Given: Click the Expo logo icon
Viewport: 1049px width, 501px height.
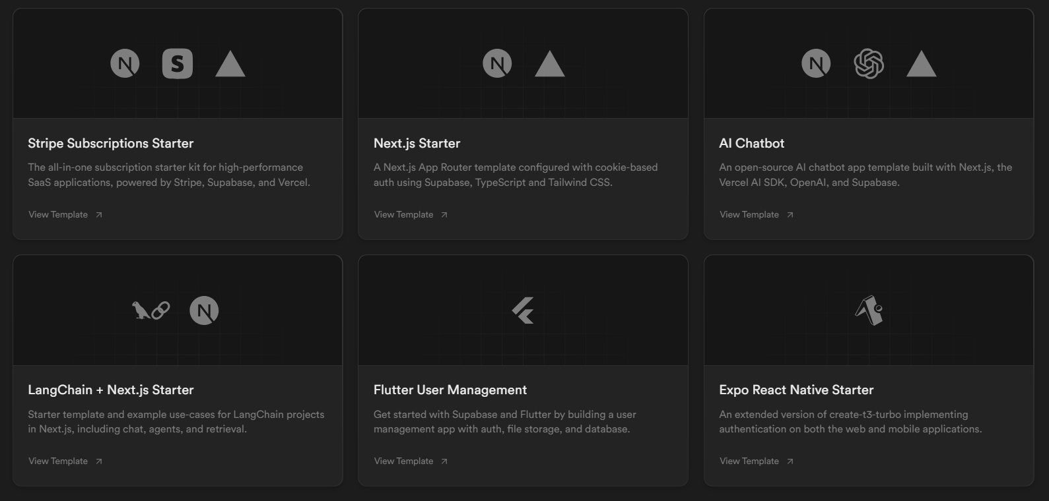Looking at the screenshot, I should click(x=869, y=310).
